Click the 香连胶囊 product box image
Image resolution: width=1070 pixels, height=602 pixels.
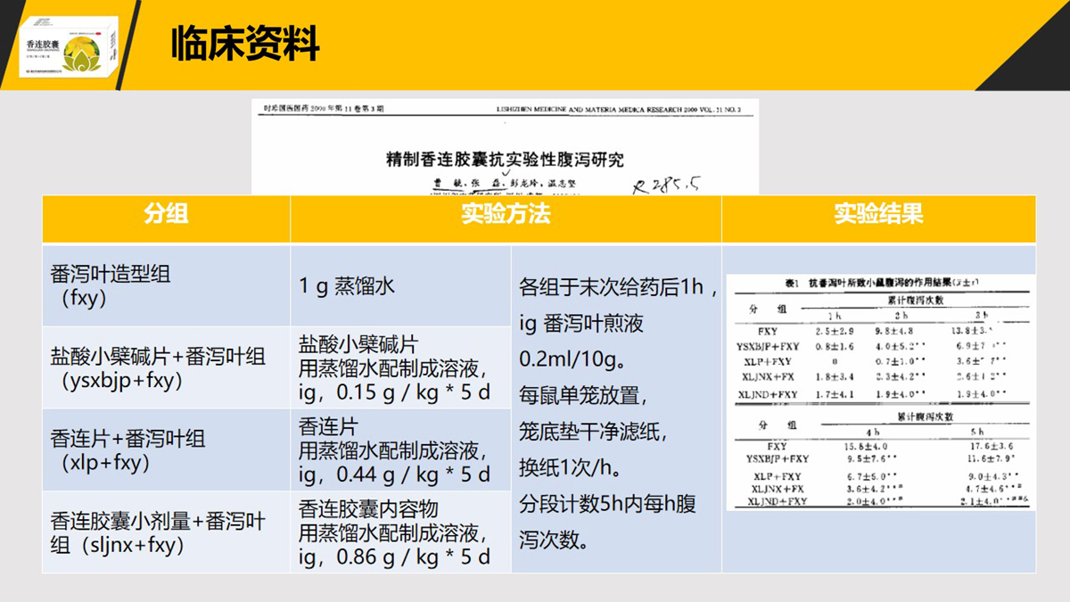tap(70, 45)
